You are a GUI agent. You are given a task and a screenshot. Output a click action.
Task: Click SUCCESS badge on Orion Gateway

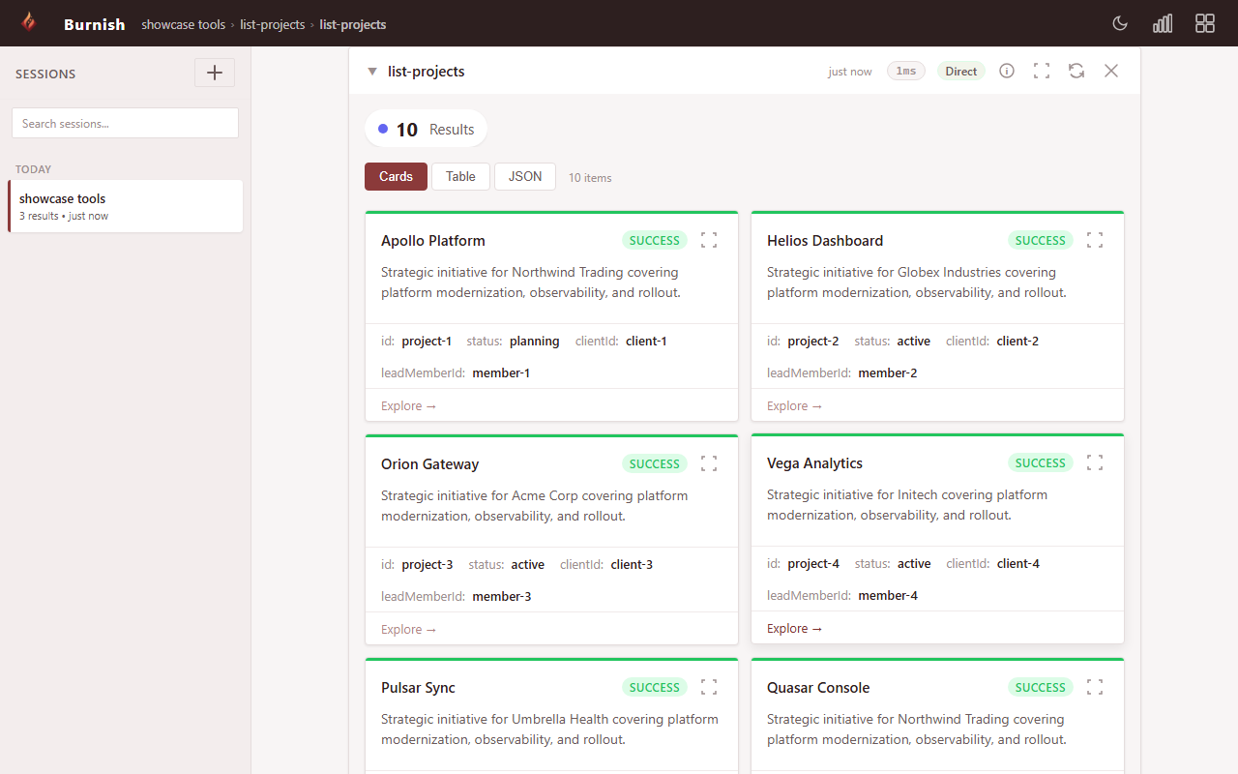655,463
